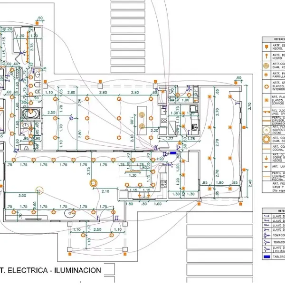Select the blue TABLERO rectangle in legend

266,256
